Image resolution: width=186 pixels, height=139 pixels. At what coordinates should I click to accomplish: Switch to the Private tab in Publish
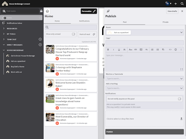click(x=165, y=22)
